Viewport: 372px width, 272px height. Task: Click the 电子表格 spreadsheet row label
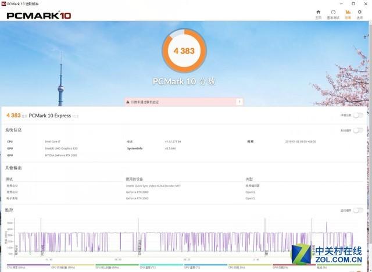pyautogui.click(x=12, y=198)
